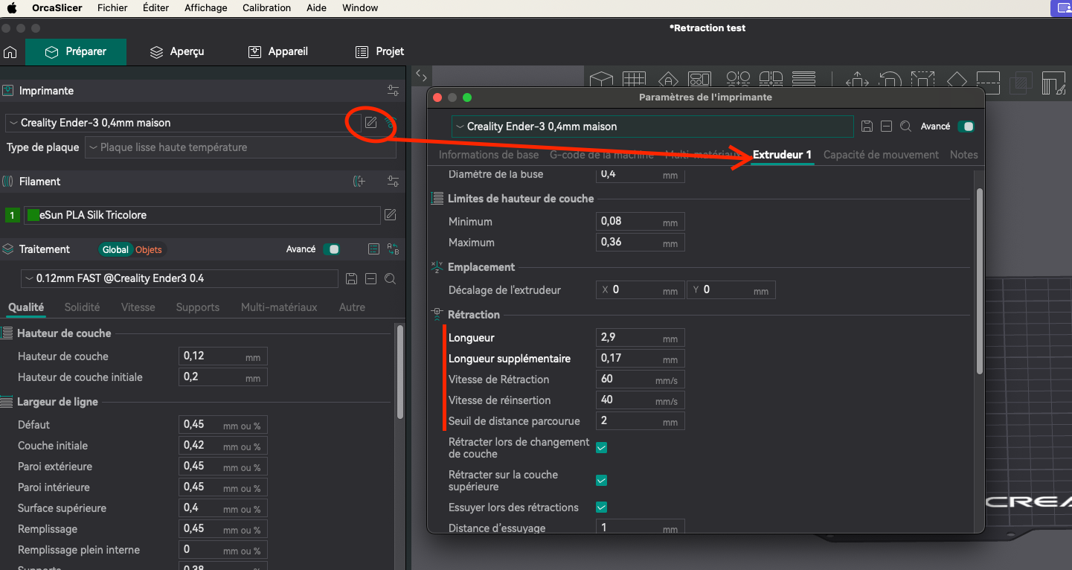This screenshot has width=1072, height=570.
Task: Search printer settings with the magnifier icon
Action: 905,127
